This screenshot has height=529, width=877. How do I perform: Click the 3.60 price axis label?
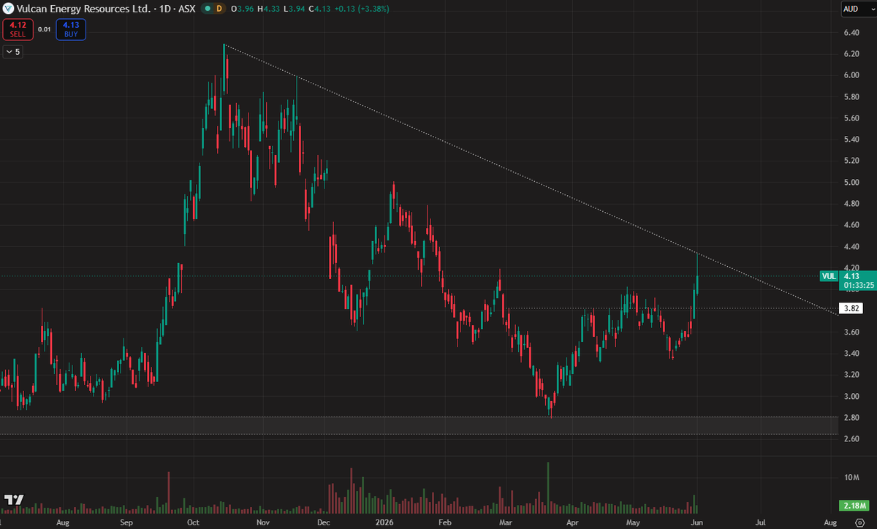point(851,332)
